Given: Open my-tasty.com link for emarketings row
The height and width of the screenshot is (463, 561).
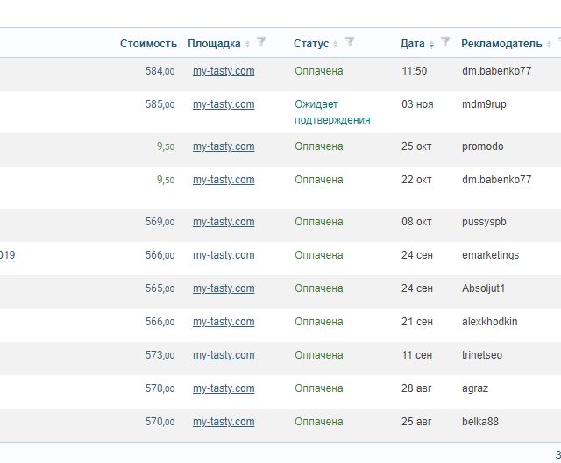Looking at the screenshot, I should click(224, 255).
